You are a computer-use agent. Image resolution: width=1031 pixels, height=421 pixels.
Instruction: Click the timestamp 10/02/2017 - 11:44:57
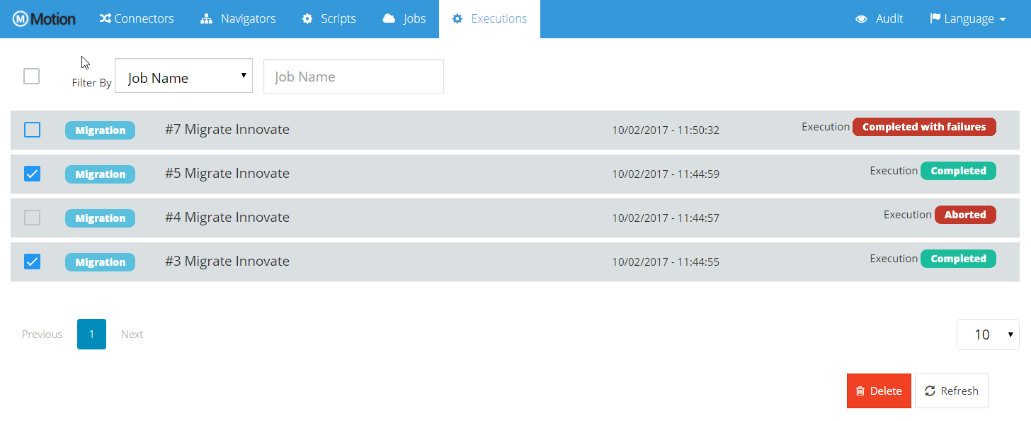tap(666, 218)
